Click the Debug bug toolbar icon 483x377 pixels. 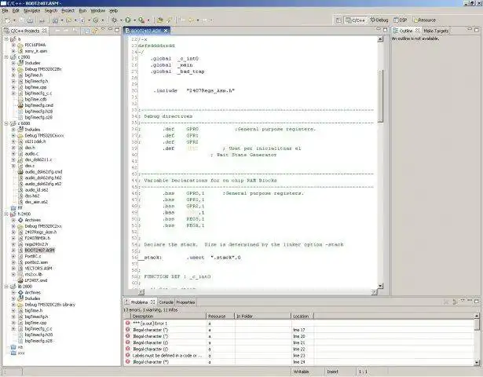[x=115, y=20]
